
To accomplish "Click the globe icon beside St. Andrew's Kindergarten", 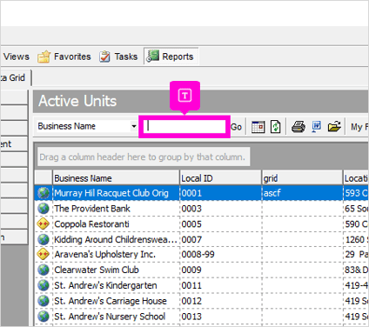I will coord(44,285).
